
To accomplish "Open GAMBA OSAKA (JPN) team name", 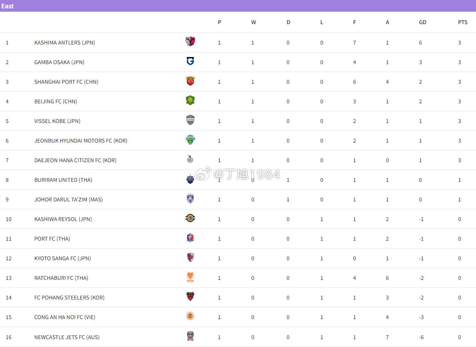I will pyautogui.click(x=59, y=62).
